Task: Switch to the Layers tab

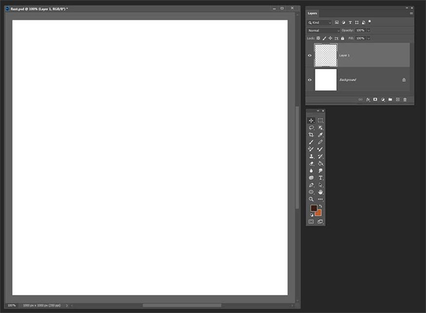Action: 312,13
